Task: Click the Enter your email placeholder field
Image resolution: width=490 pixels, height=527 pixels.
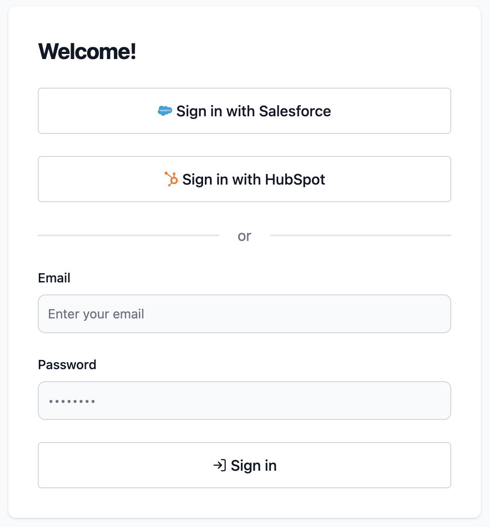Action: (x=245, y=314)
